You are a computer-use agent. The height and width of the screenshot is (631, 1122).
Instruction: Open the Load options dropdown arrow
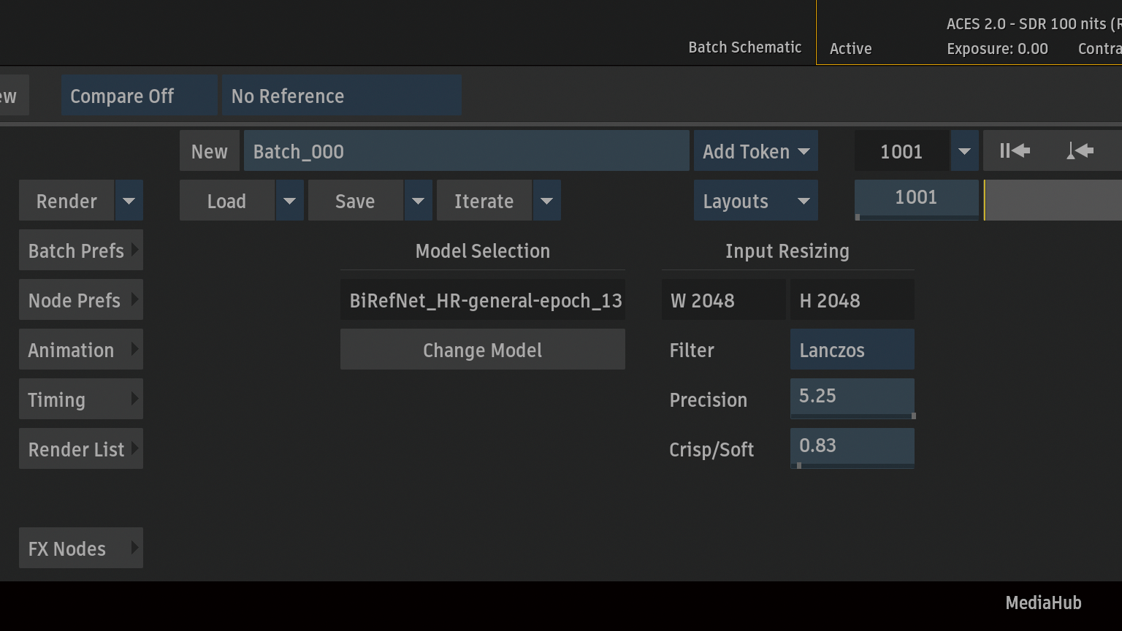289,201
